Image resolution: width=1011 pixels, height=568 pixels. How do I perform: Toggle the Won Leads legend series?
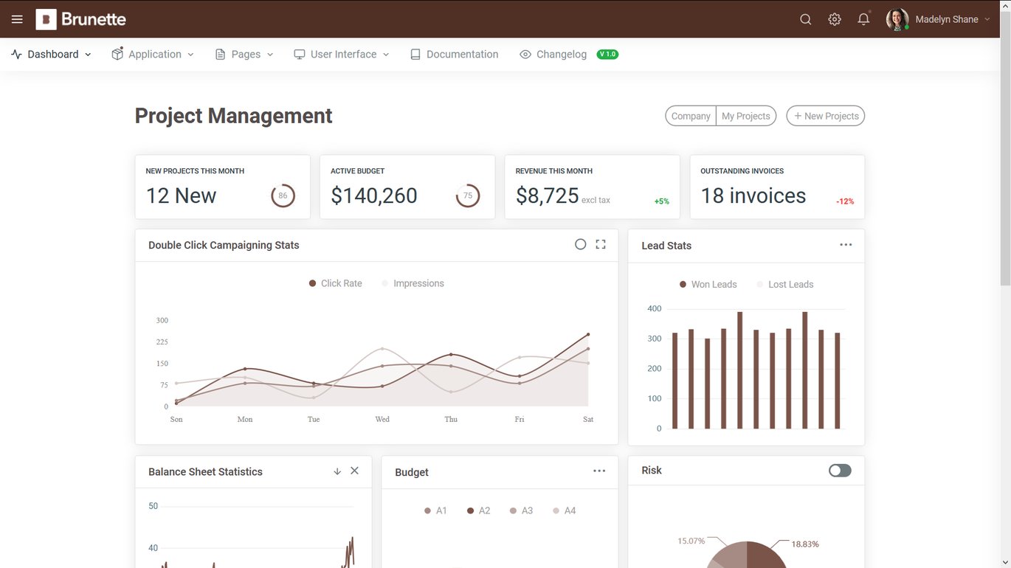708,284
